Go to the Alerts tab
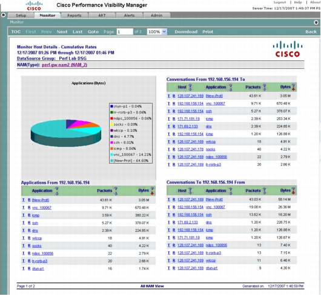Viewport: 321px width, 296px height. pyautogui.click(x=129, y=16)
